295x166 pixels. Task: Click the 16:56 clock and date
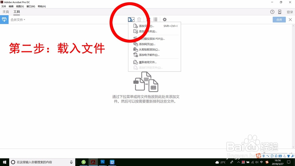coord(278,162)
